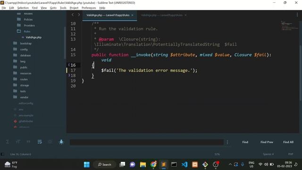Screen dimensions: 302x170
Task: Open the Selection menu
Action: pyautogui.click(x=23, y=8)
